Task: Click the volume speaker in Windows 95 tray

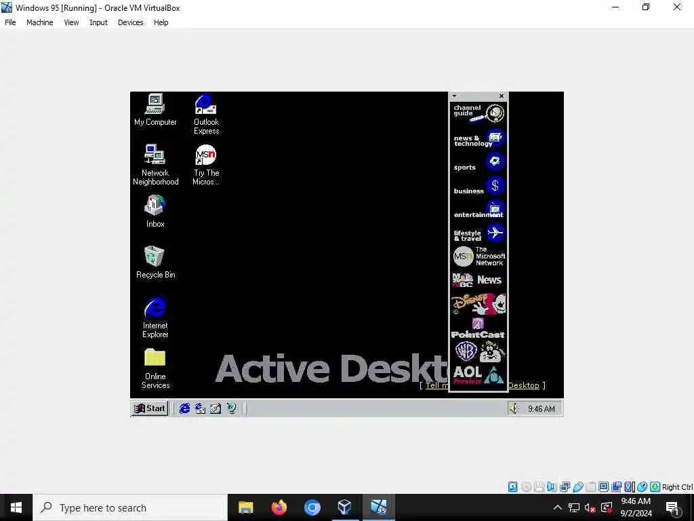Action: [x=514, y=408]
